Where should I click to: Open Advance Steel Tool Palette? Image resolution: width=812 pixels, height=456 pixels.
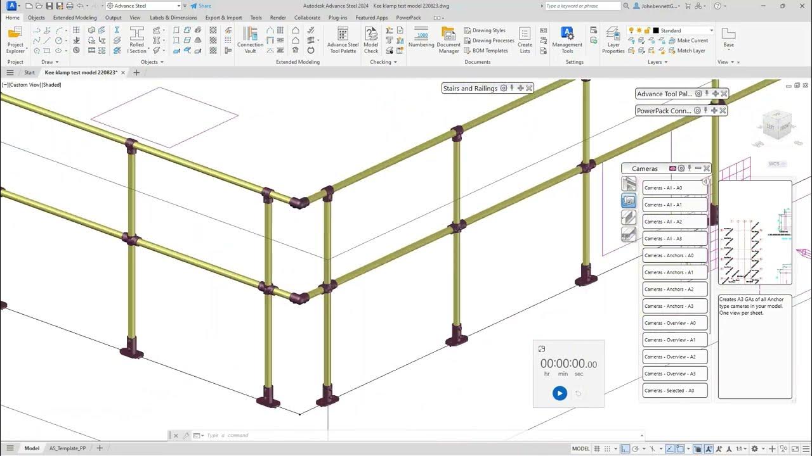pyautogui.click(x=343, y=40)
